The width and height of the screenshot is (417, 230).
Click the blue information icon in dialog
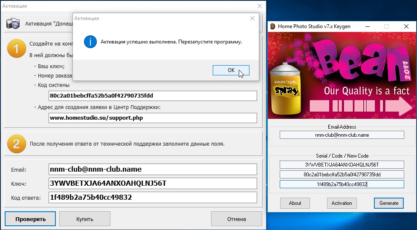tap(90, 42)
